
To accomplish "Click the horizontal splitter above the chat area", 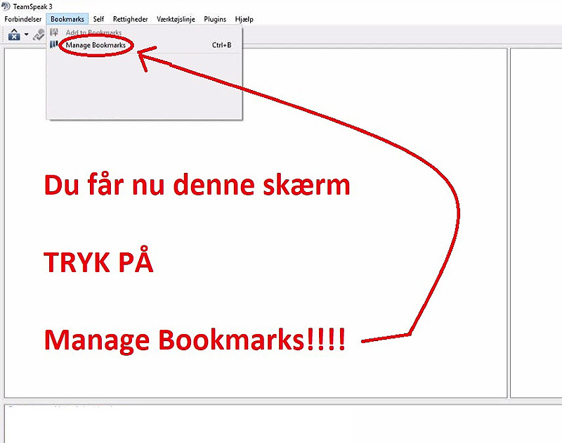I will point(281,402).
